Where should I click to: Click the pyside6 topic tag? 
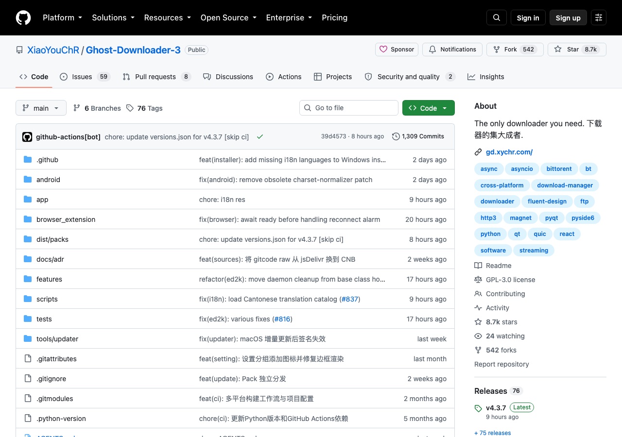click(x=583, y=218)
